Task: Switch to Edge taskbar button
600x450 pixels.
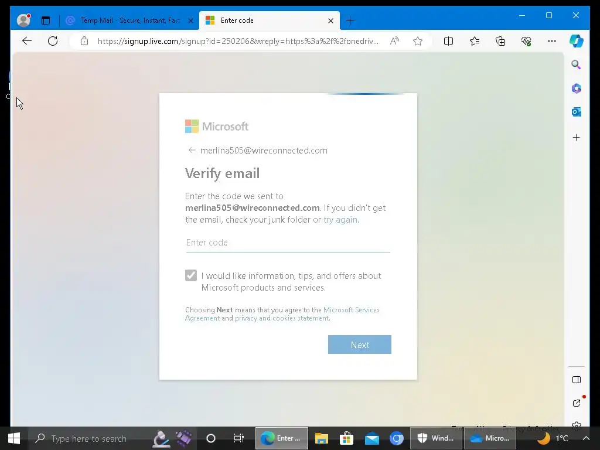Action: (x=282, y=438)
